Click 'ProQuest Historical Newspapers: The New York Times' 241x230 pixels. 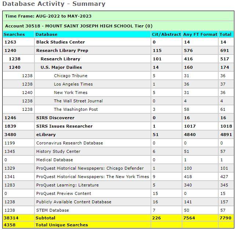[x=93, y=177]
